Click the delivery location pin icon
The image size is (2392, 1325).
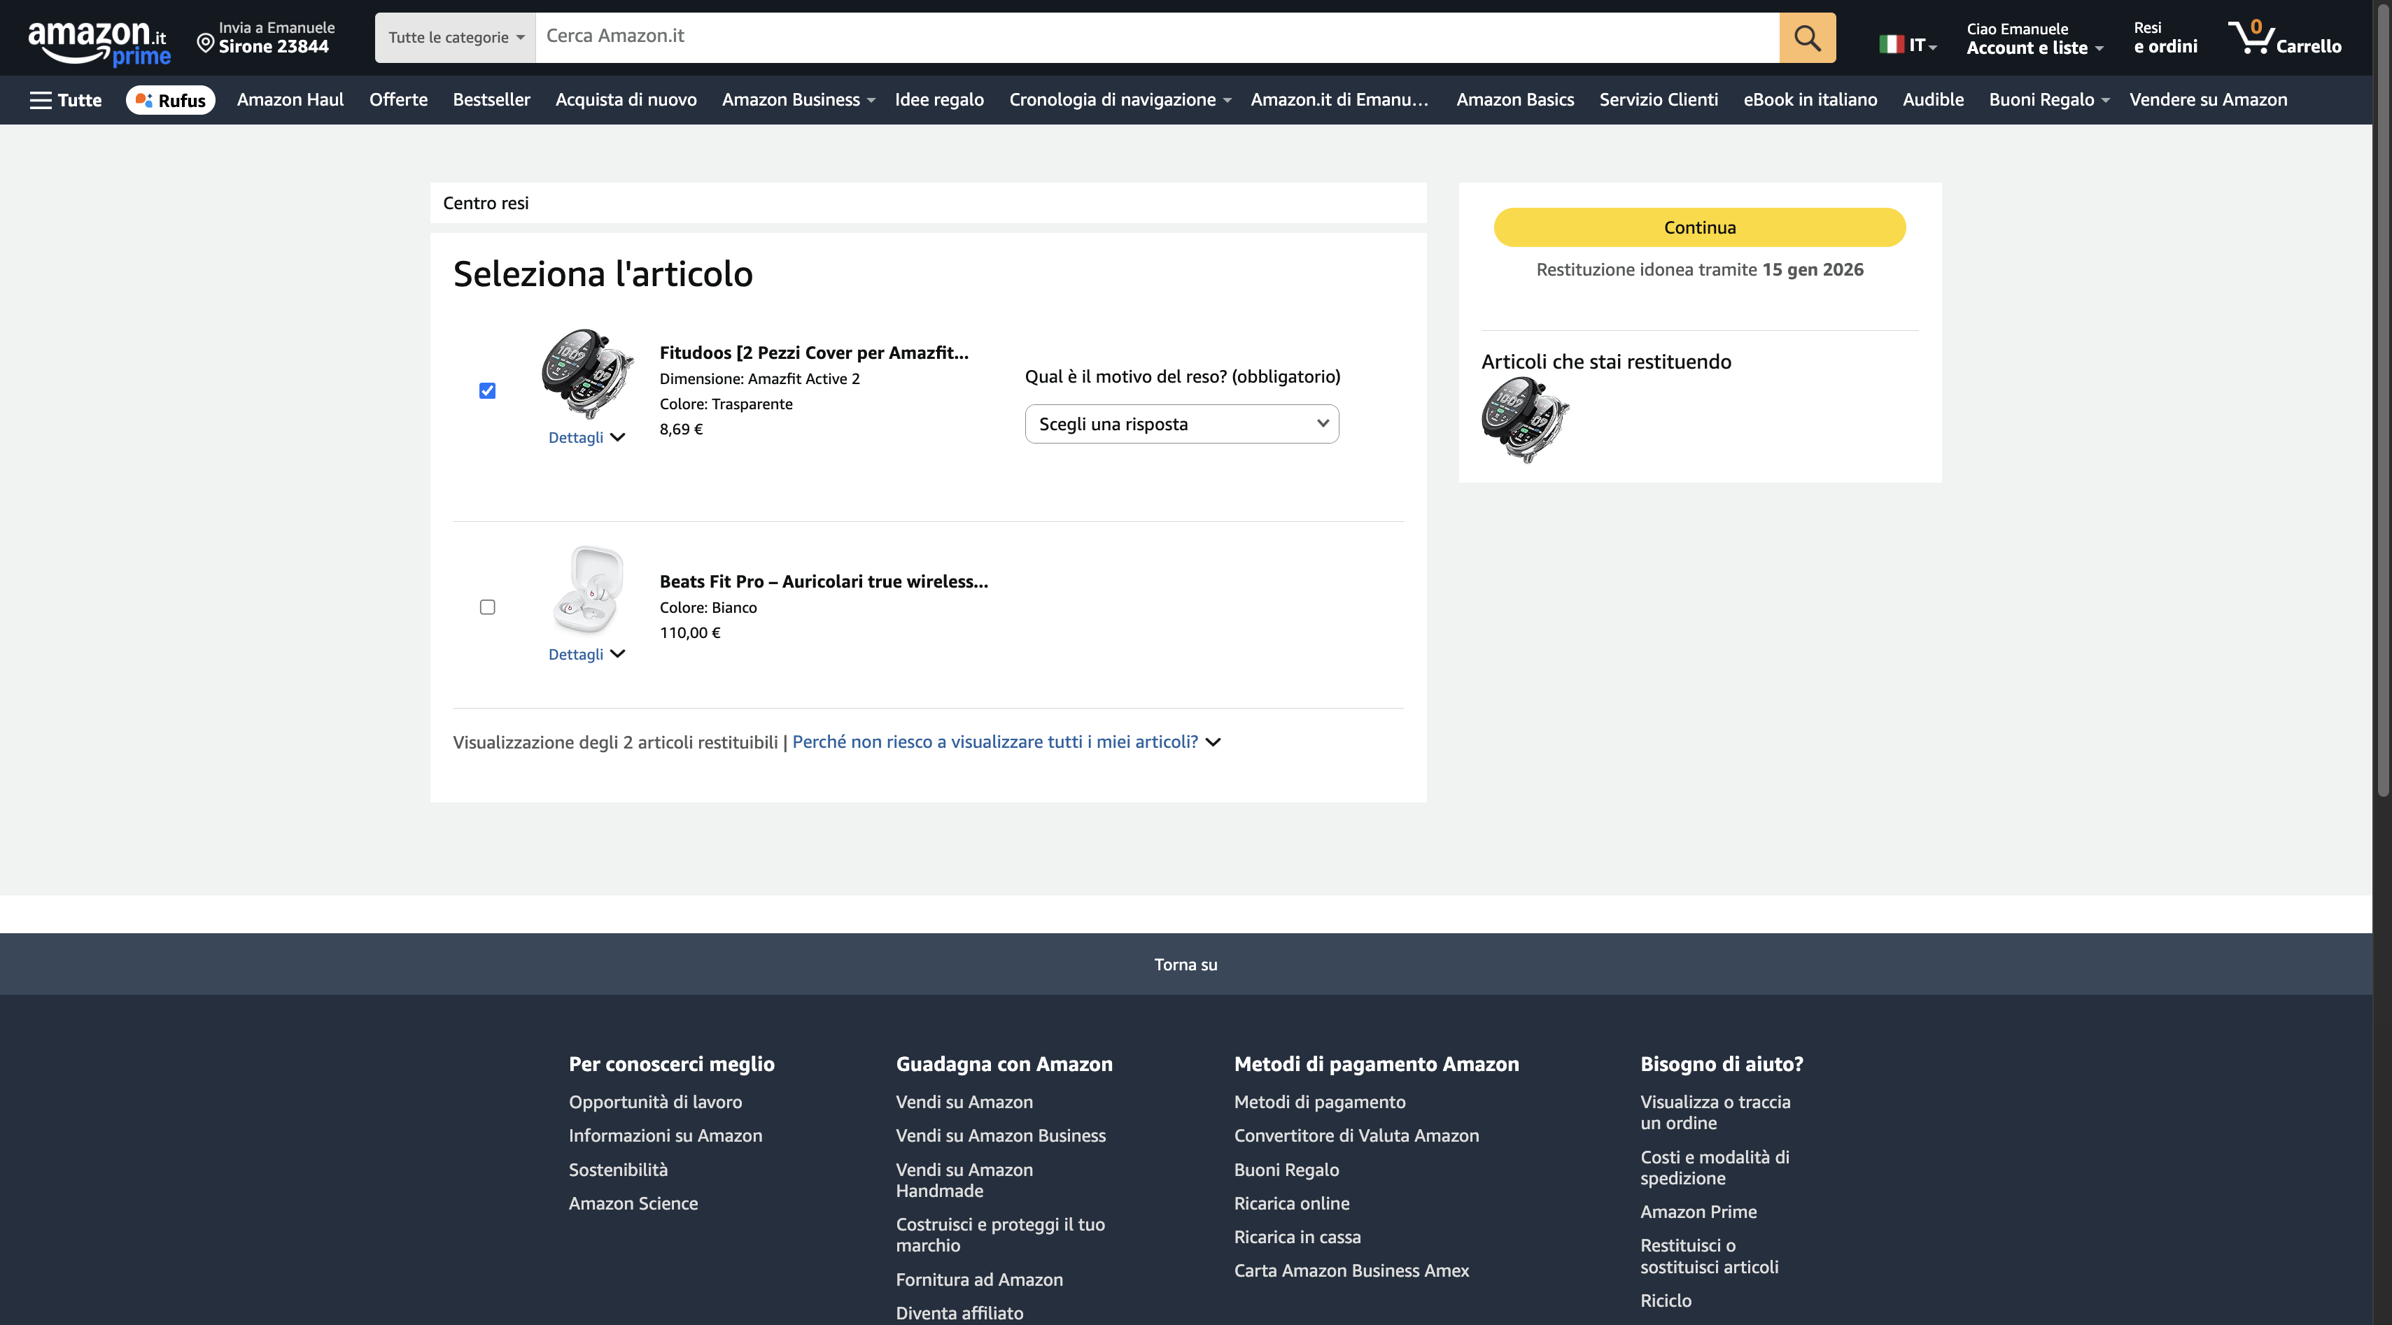pos(205,43)
